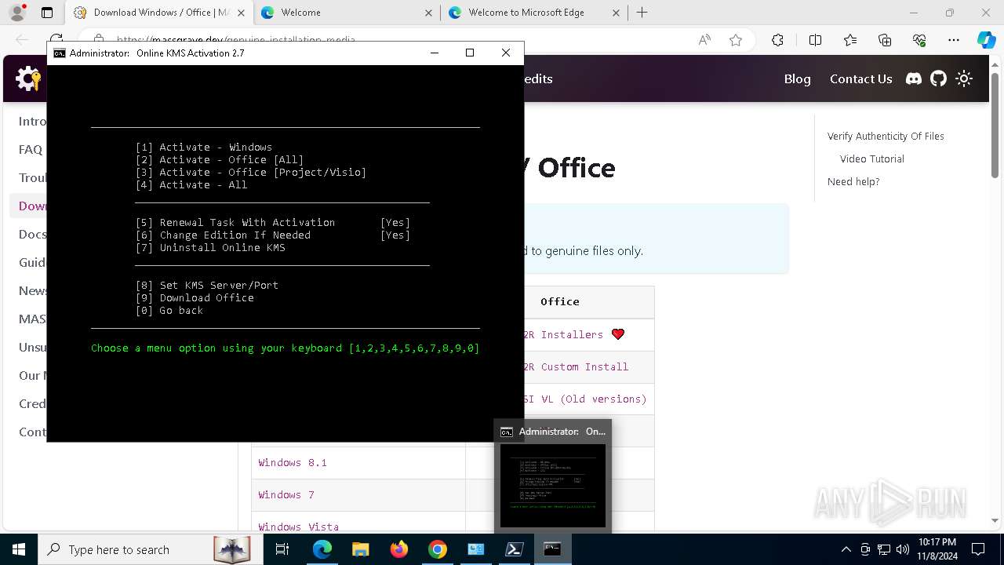
Task: Open Microsoft Edge from taskbar
Action: 322,549
